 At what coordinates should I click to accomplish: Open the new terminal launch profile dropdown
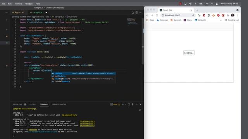[x=126, y=104]
